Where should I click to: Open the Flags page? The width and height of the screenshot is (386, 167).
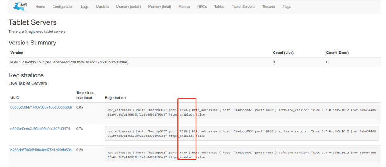tap(287, 7)
